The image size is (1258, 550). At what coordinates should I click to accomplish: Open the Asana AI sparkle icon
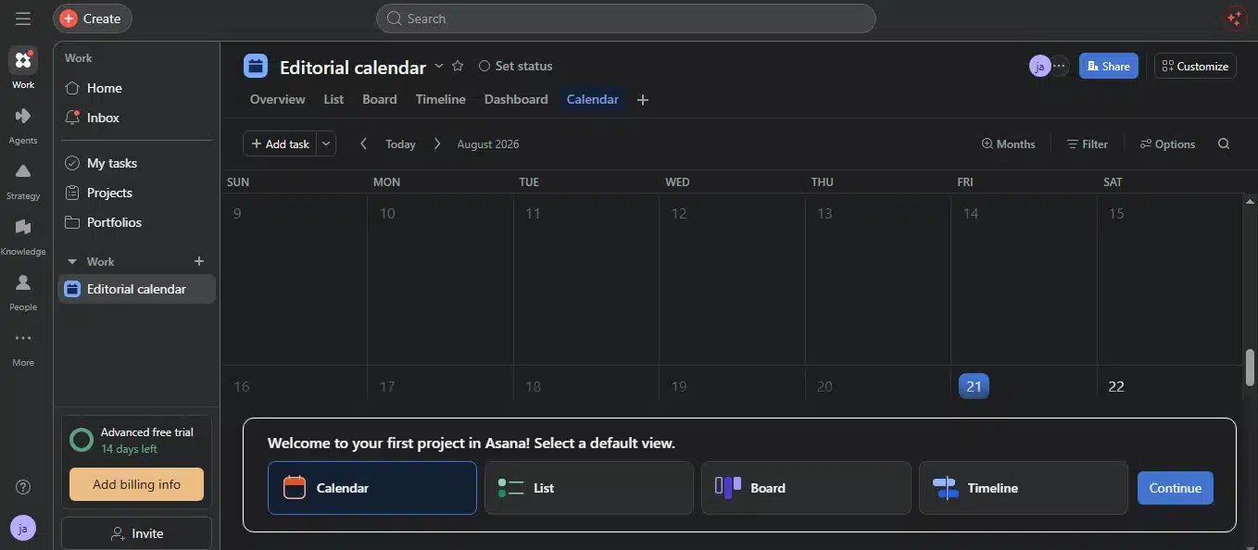click(1234, 19)
